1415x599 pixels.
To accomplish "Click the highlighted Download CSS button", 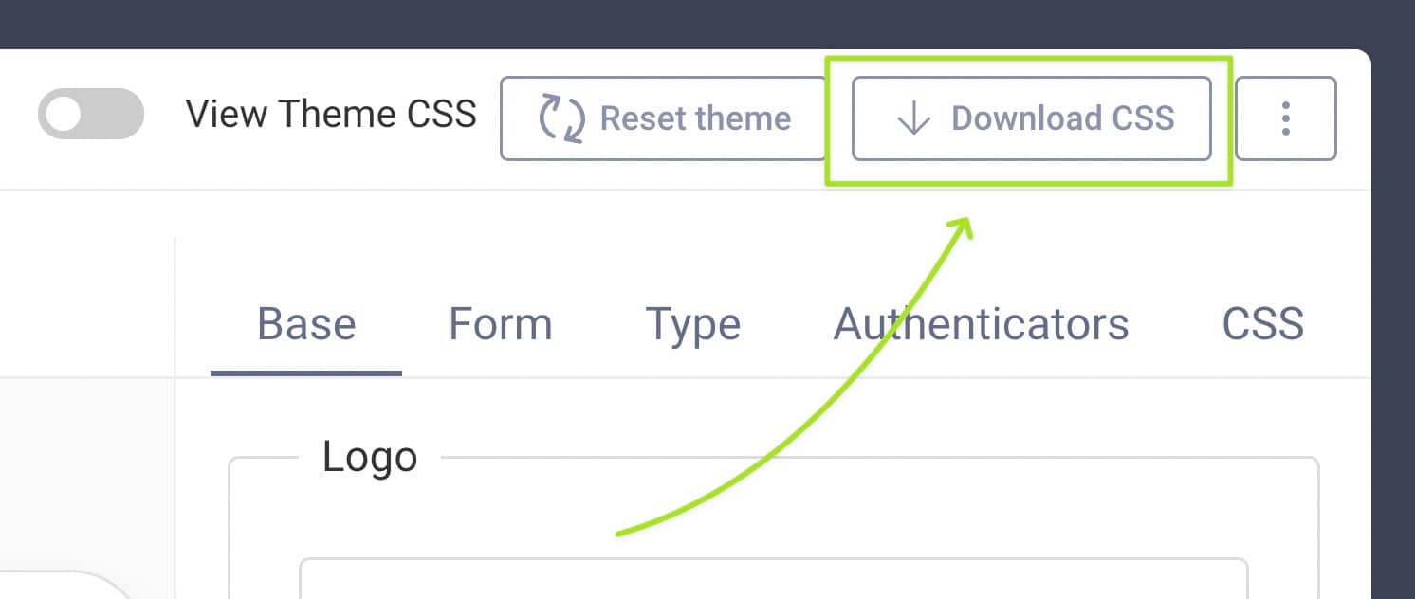I will pos(1034,118).
